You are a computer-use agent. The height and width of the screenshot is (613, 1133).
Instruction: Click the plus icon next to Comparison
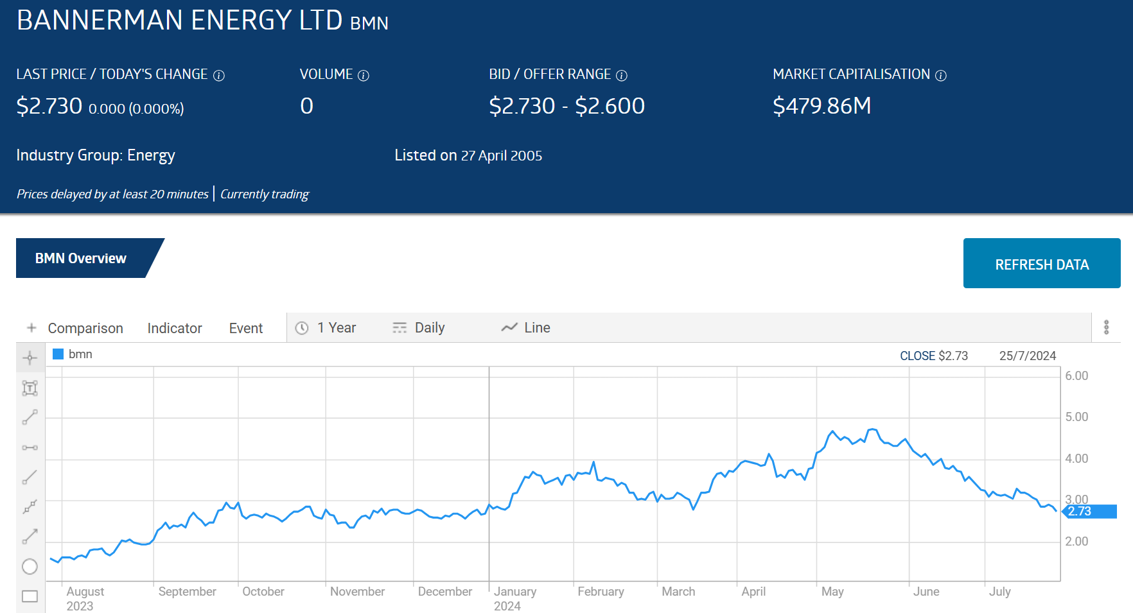click(x=31, y=328)
